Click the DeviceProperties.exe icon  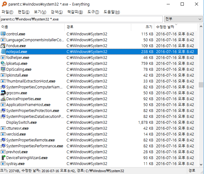(x=3, y=99)
